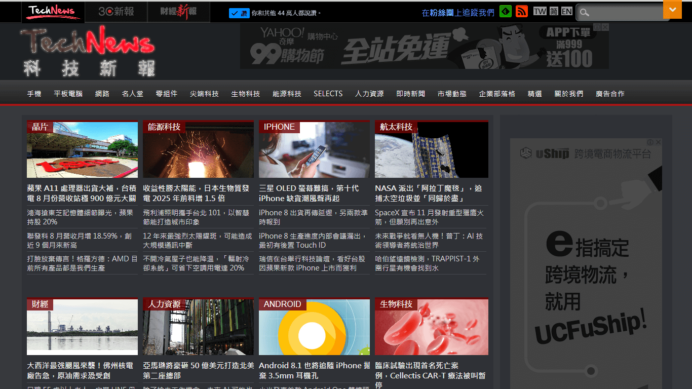Open the 市場動態 menu
The image size is (692, 389).
[x=452, y=94]
